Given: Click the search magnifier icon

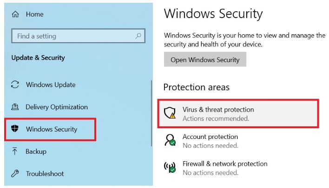Looking at the screenshot, I should coord(138,36).
